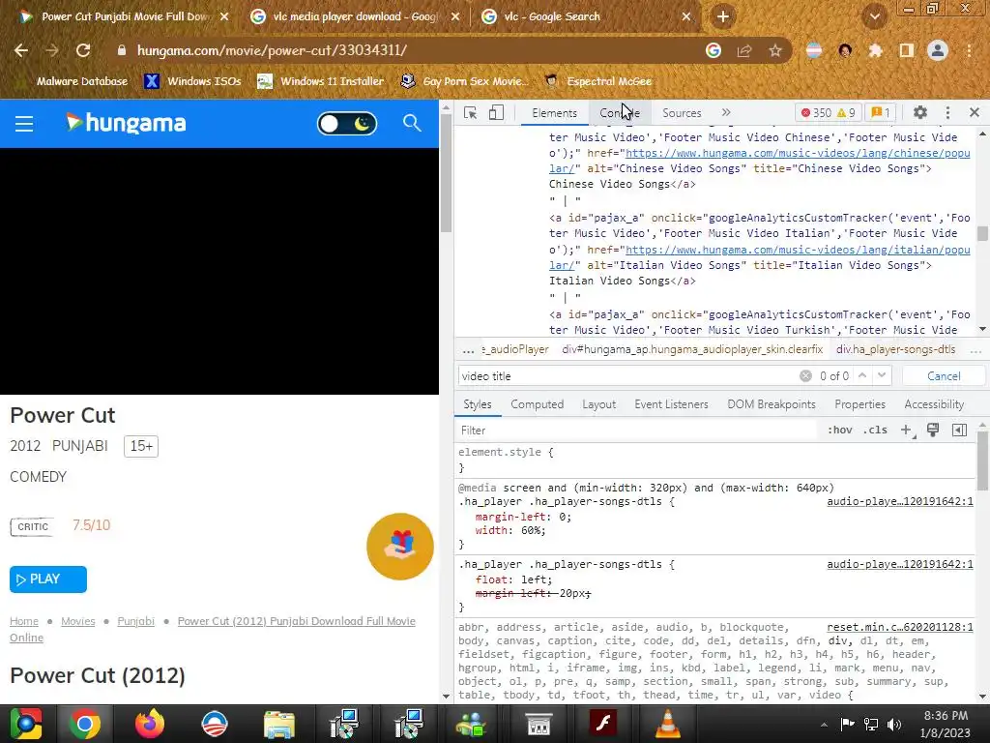This screenshot has width=990, height=743.
Task: Open the hungama search icon
Action: click(412, 123)
